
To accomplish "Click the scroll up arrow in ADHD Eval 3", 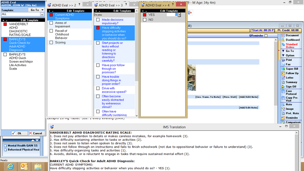I will 137,11.
